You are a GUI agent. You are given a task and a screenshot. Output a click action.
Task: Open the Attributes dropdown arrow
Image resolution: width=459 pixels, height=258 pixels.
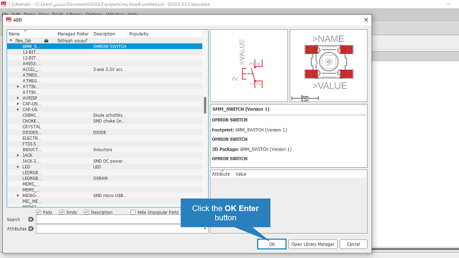pyautogui.click(x=205, y=229)
